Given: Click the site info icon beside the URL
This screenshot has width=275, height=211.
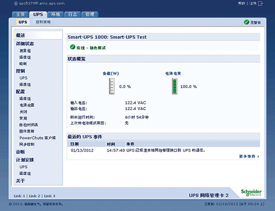Looking at the screenshot, I should 16,3.
